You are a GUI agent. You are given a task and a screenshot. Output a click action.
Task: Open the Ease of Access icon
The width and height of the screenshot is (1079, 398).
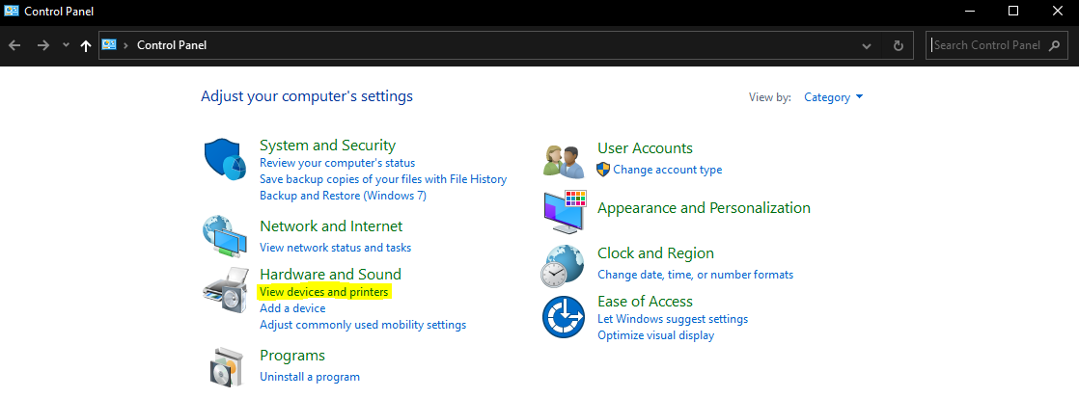(x=563, y=317)
